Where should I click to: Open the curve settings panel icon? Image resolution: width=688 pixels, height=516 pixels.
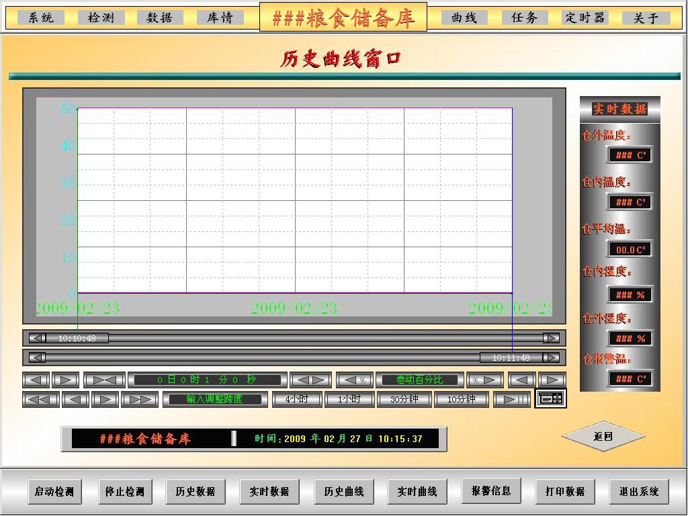pyautogui.click(x=550, y=399)
